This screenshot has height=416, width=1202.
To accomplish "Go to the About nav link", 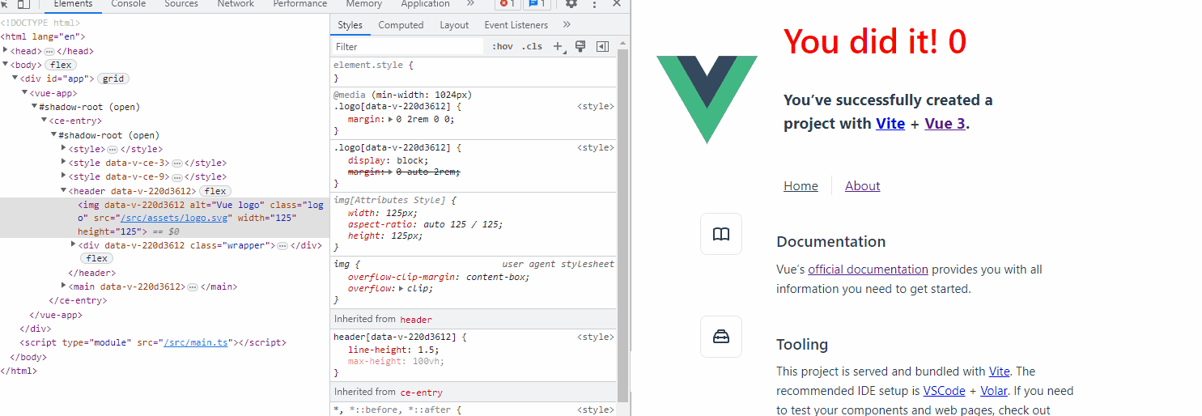I will tap(862, 186).
